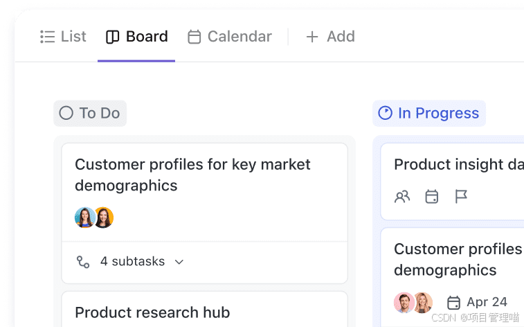Click the To Do status circle
This screenshot has width=524, height=327.
66,113
